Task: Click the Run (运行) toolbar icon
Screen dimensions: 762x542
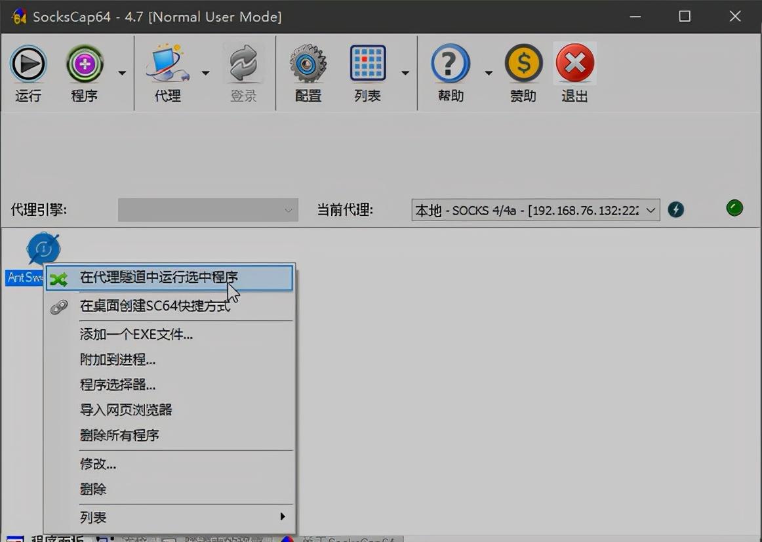Action: (x=28, y=64)
